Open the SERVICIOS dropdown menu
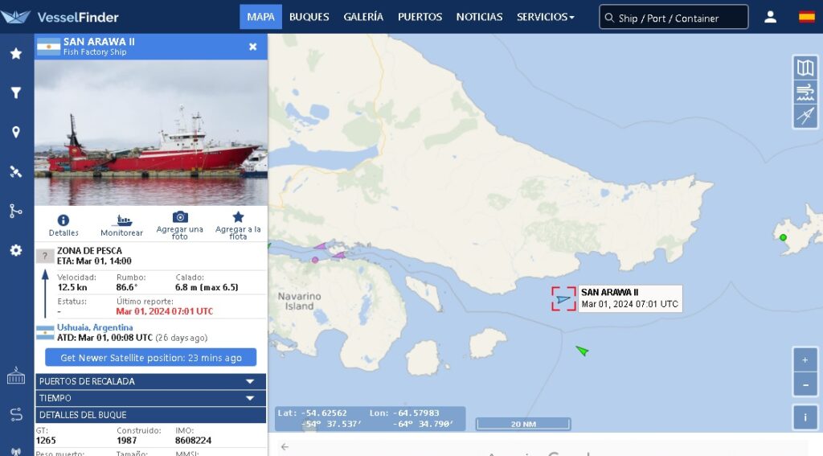 point(546,17)
